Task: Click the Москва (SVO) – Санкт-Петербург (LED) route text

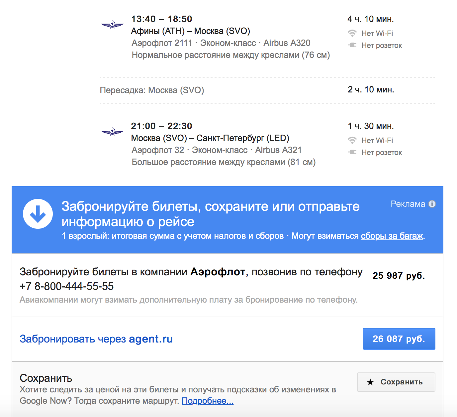Action: pos(210,138)
